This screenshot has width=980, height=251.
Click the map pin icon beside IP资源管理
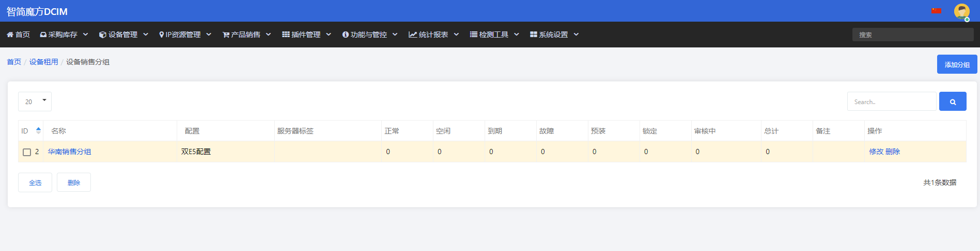162,35
